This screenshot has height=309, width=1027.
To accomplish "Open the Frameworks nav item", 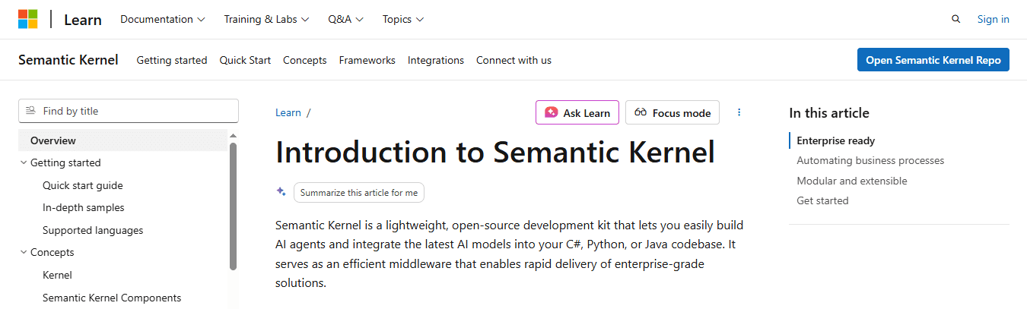I will (x=367, y=60).
